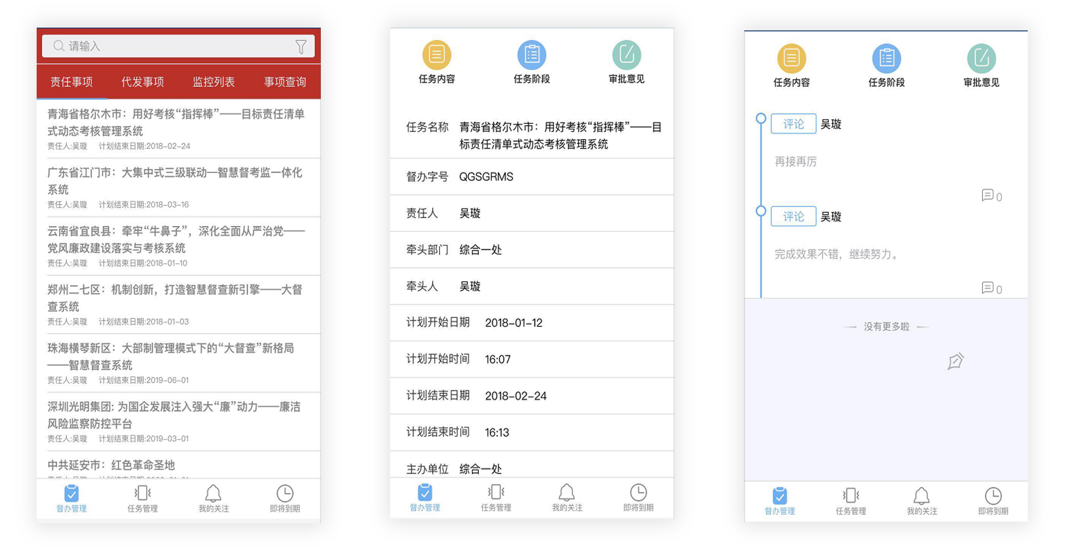Open the 监控列表 tab

[214, 82]
